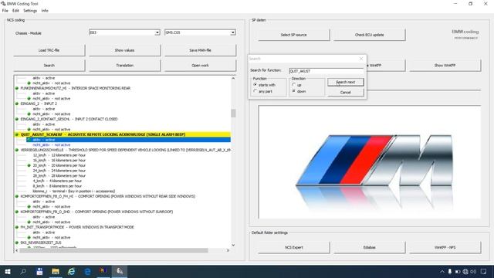Click the Open work button
The width and height of the screenshot is (494, 278).
(x=200, y=65)
